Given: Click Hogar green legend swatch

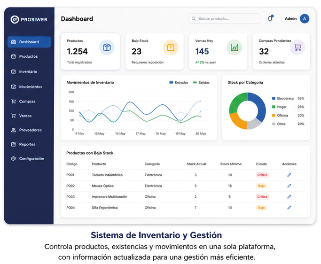Looking at the screenshot, I should point(274,107).
